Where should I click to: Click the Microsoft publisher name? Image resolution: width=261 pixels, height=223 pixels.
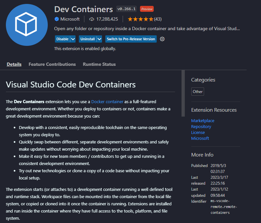(x=70, y=19)
